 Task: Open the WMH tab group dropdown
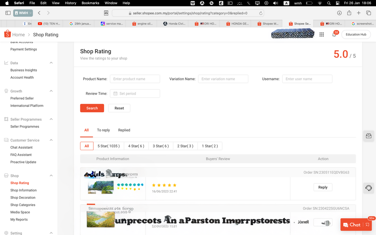[23, 13]
